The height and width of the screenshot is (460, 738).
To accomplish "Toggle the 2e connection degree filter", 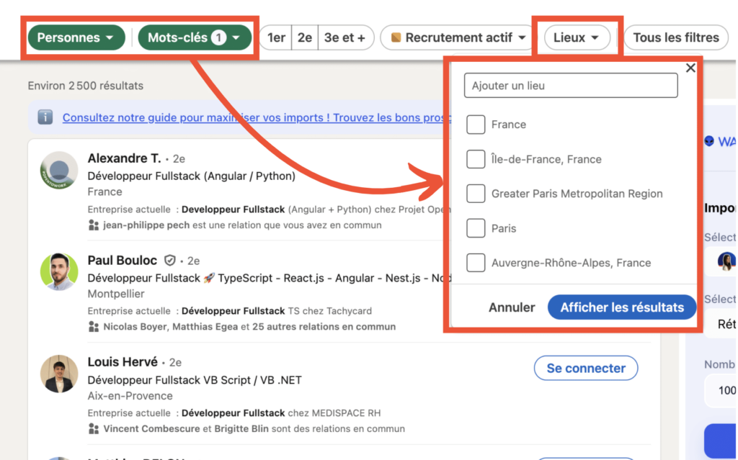I will (x=305, y=37).
